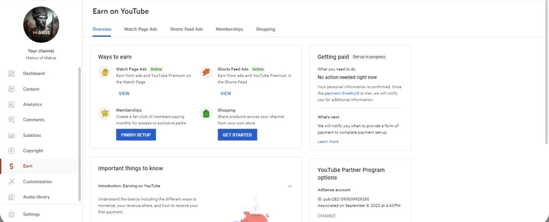Click the Active badge beside Shorts Feed Ads

(x=258, y=69)
